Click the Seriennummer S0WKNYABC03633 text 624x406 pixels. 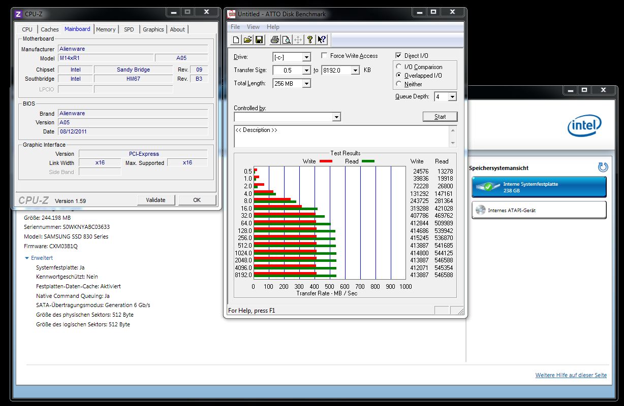click(67, 227)
